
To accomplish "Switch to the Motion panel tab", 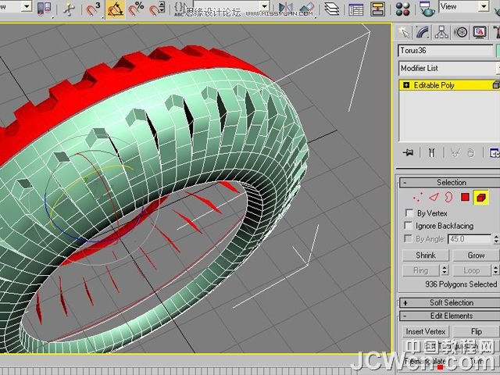I will pyautogui.click(x=461, y=32).
